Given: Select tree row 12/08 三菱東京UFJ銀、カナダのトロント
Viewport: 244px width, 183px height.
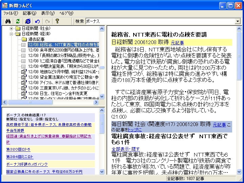Looking at the screenshot, I should coord(63,88).
